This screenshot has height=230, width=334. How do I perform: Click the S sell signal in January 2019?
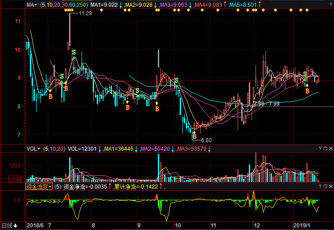(x=305, y=74)
